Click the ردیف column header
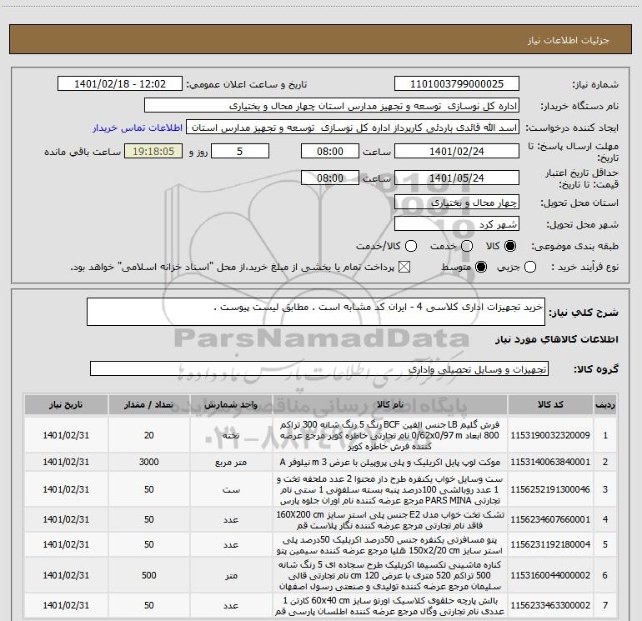This screenshot has height=621, width=642. point(605,405)
